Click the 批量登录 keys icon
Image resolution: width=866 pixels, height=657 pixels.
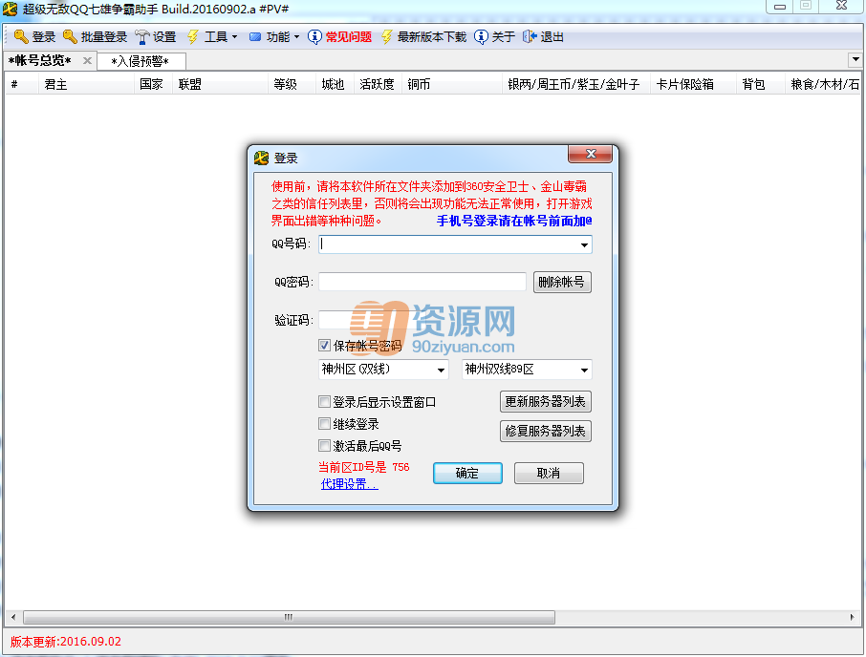click(x=70, y=37)
